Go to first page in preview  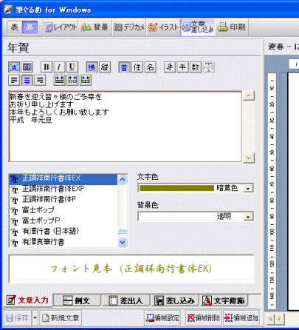pyautogui.click(x=270, y=319)
